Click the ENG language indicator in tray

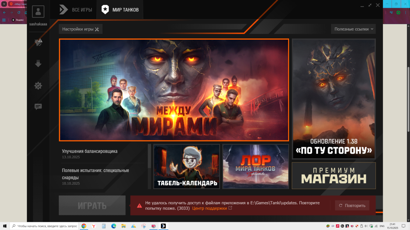click(382, 226)
